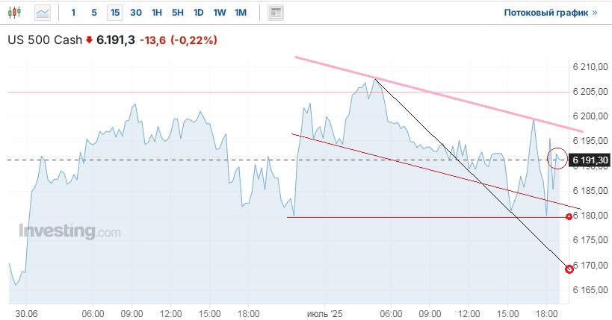Set the chart to 1M timeframe
The image size is (612, 320).
tap(240, 13)
